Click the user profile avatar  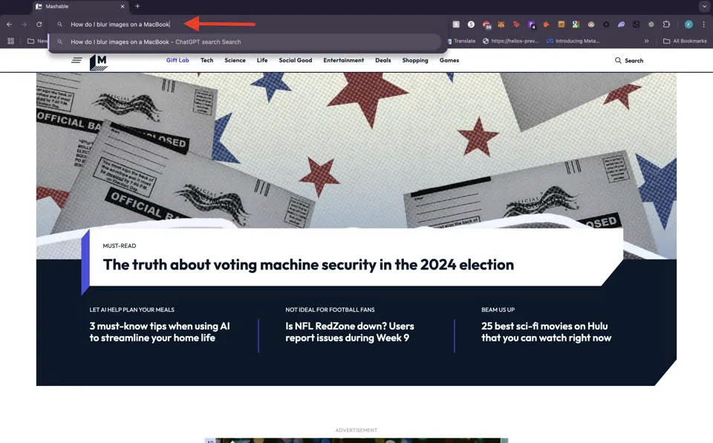pos(688,24)
